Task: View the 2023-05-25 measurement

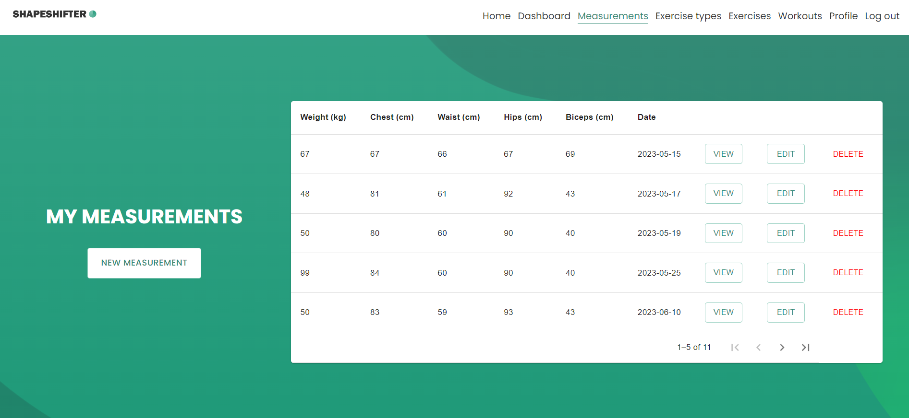Action: 723,273
